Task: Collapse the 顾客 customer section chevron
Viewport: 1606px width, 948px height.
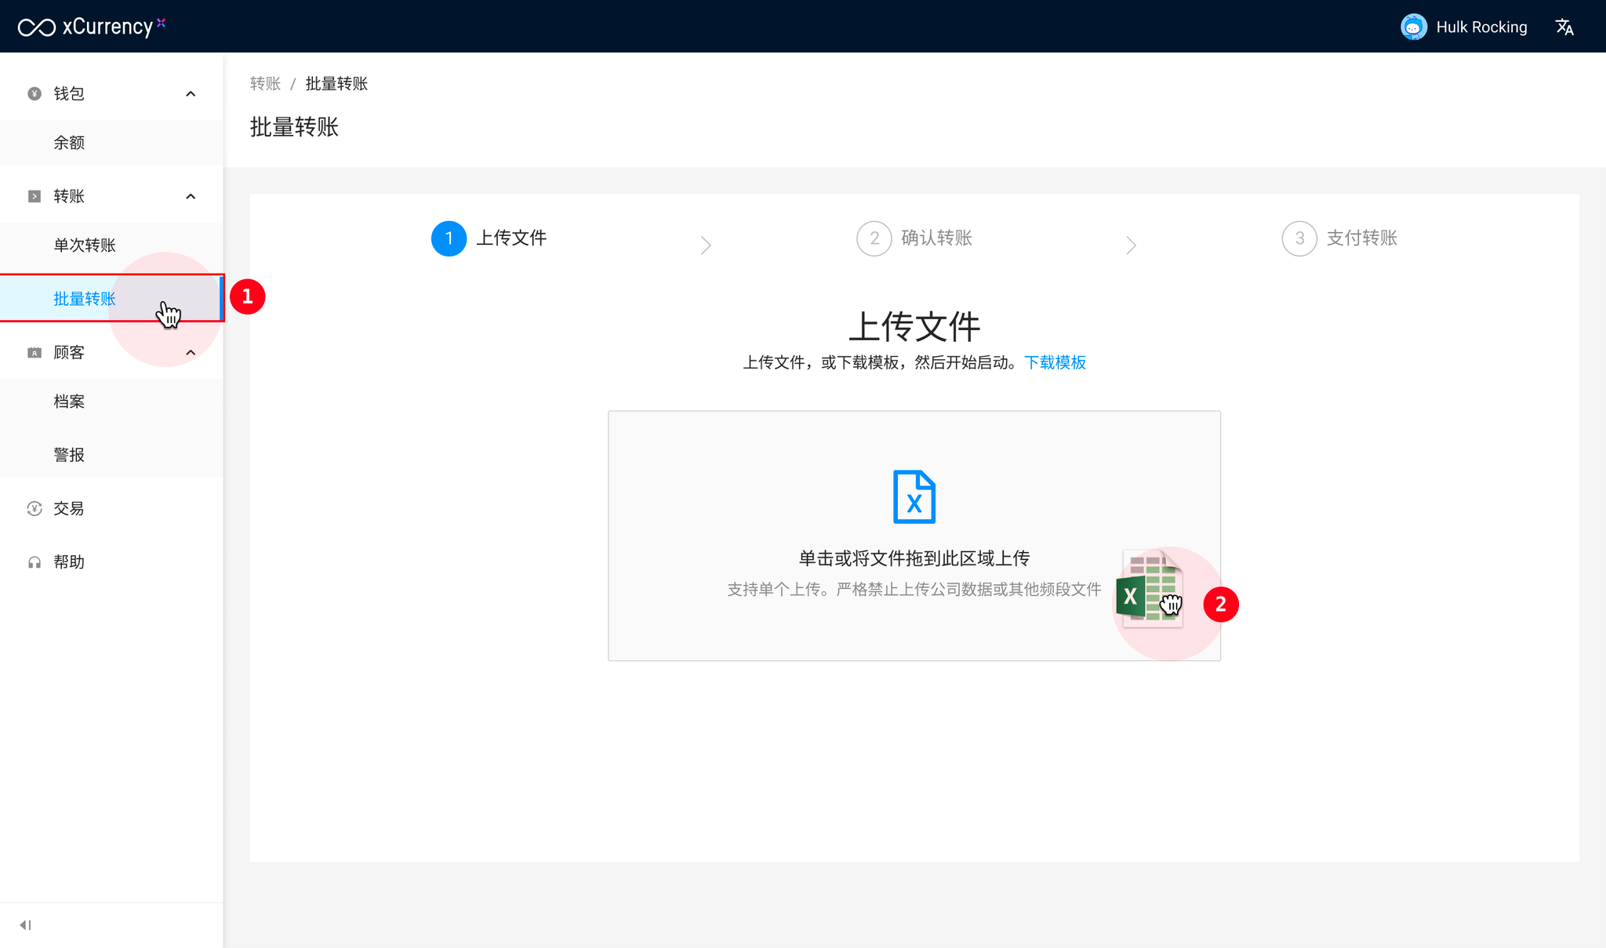Action: tap(191, 353)
